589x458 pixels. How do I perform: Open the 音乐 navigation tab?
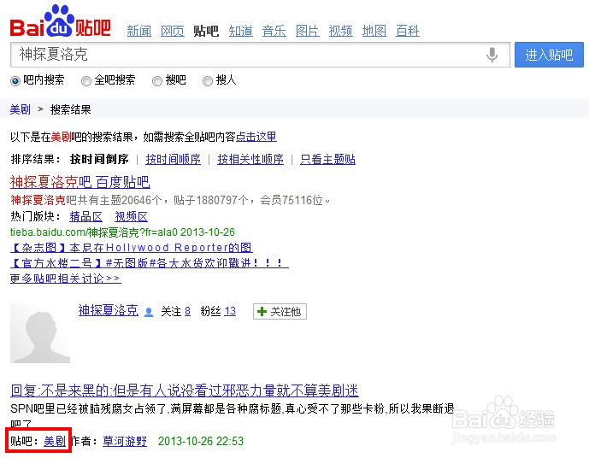pyautogui.click(x=274, y=31)
